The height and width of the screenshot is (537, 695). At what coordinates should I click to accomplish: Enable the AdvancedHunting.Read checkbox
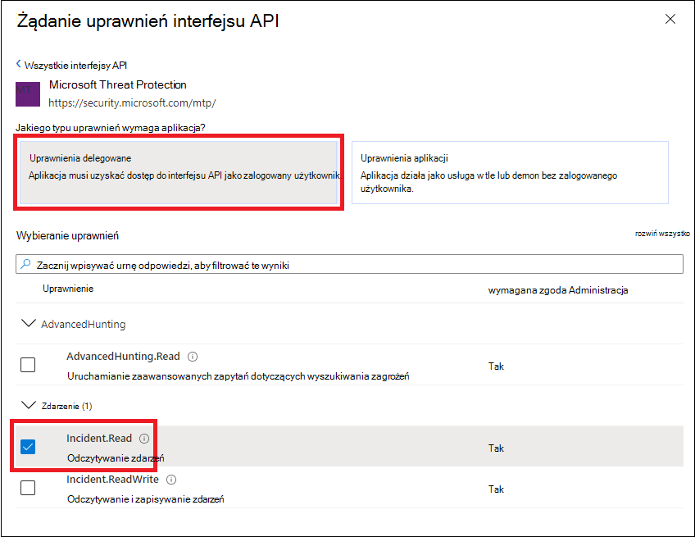(28, 366)
